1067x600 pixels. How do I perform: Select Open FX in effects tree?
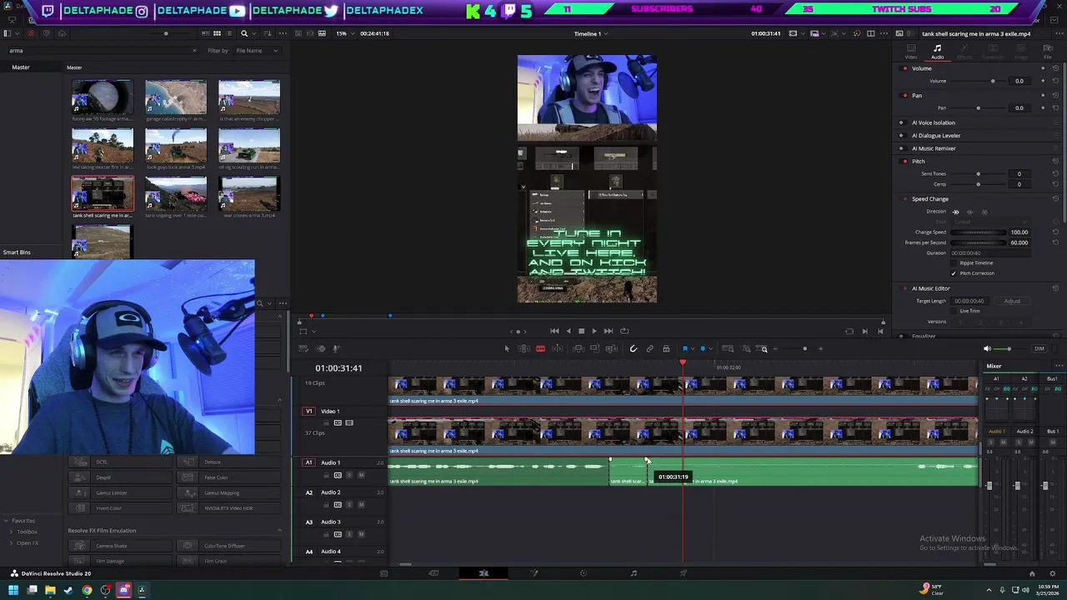tap(28, 542)
